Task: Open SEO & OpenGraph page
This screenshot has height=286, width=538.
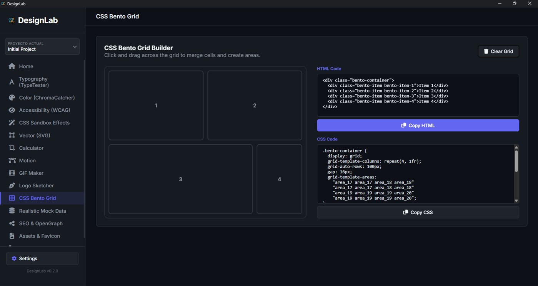Action: click(x=42, y=223)
